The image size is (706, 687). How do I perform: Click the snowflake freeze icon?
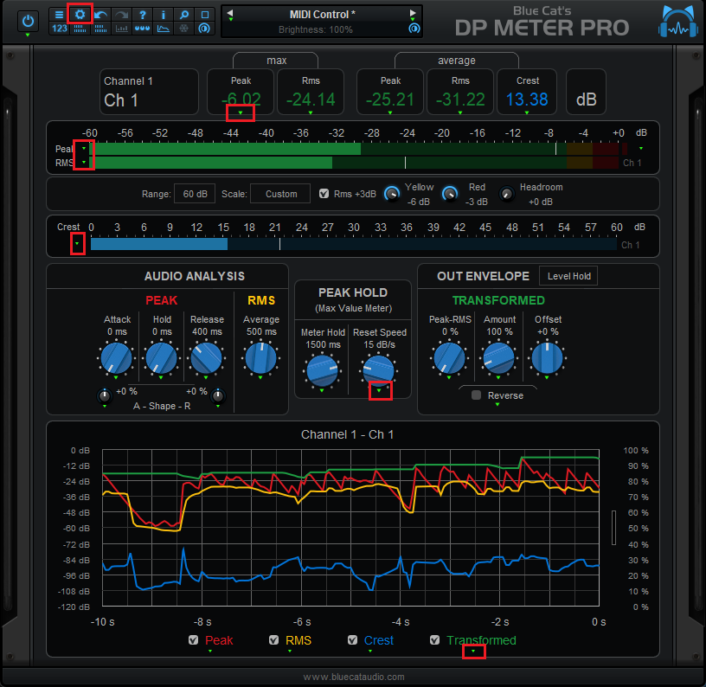[x=183, y=29]
